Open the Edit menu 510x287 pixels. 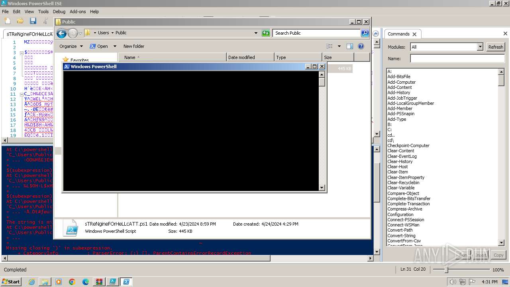click(17, 12)
